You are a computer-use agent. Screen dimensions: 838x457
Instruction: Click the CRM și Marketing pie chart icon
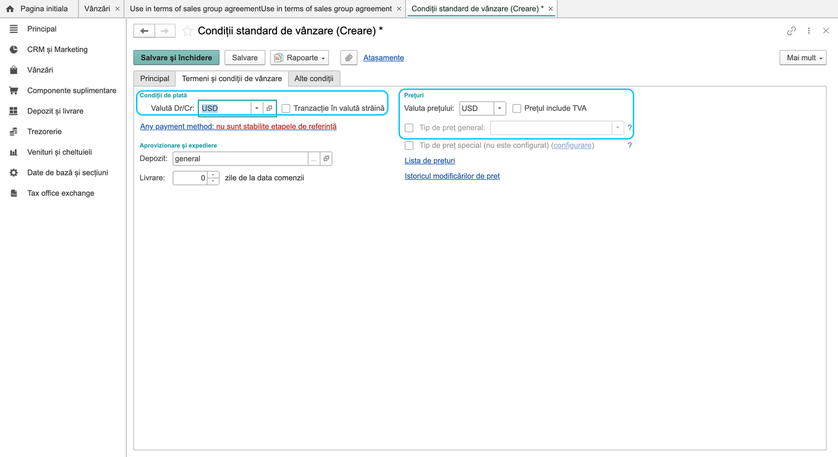(x=14, y=50)
